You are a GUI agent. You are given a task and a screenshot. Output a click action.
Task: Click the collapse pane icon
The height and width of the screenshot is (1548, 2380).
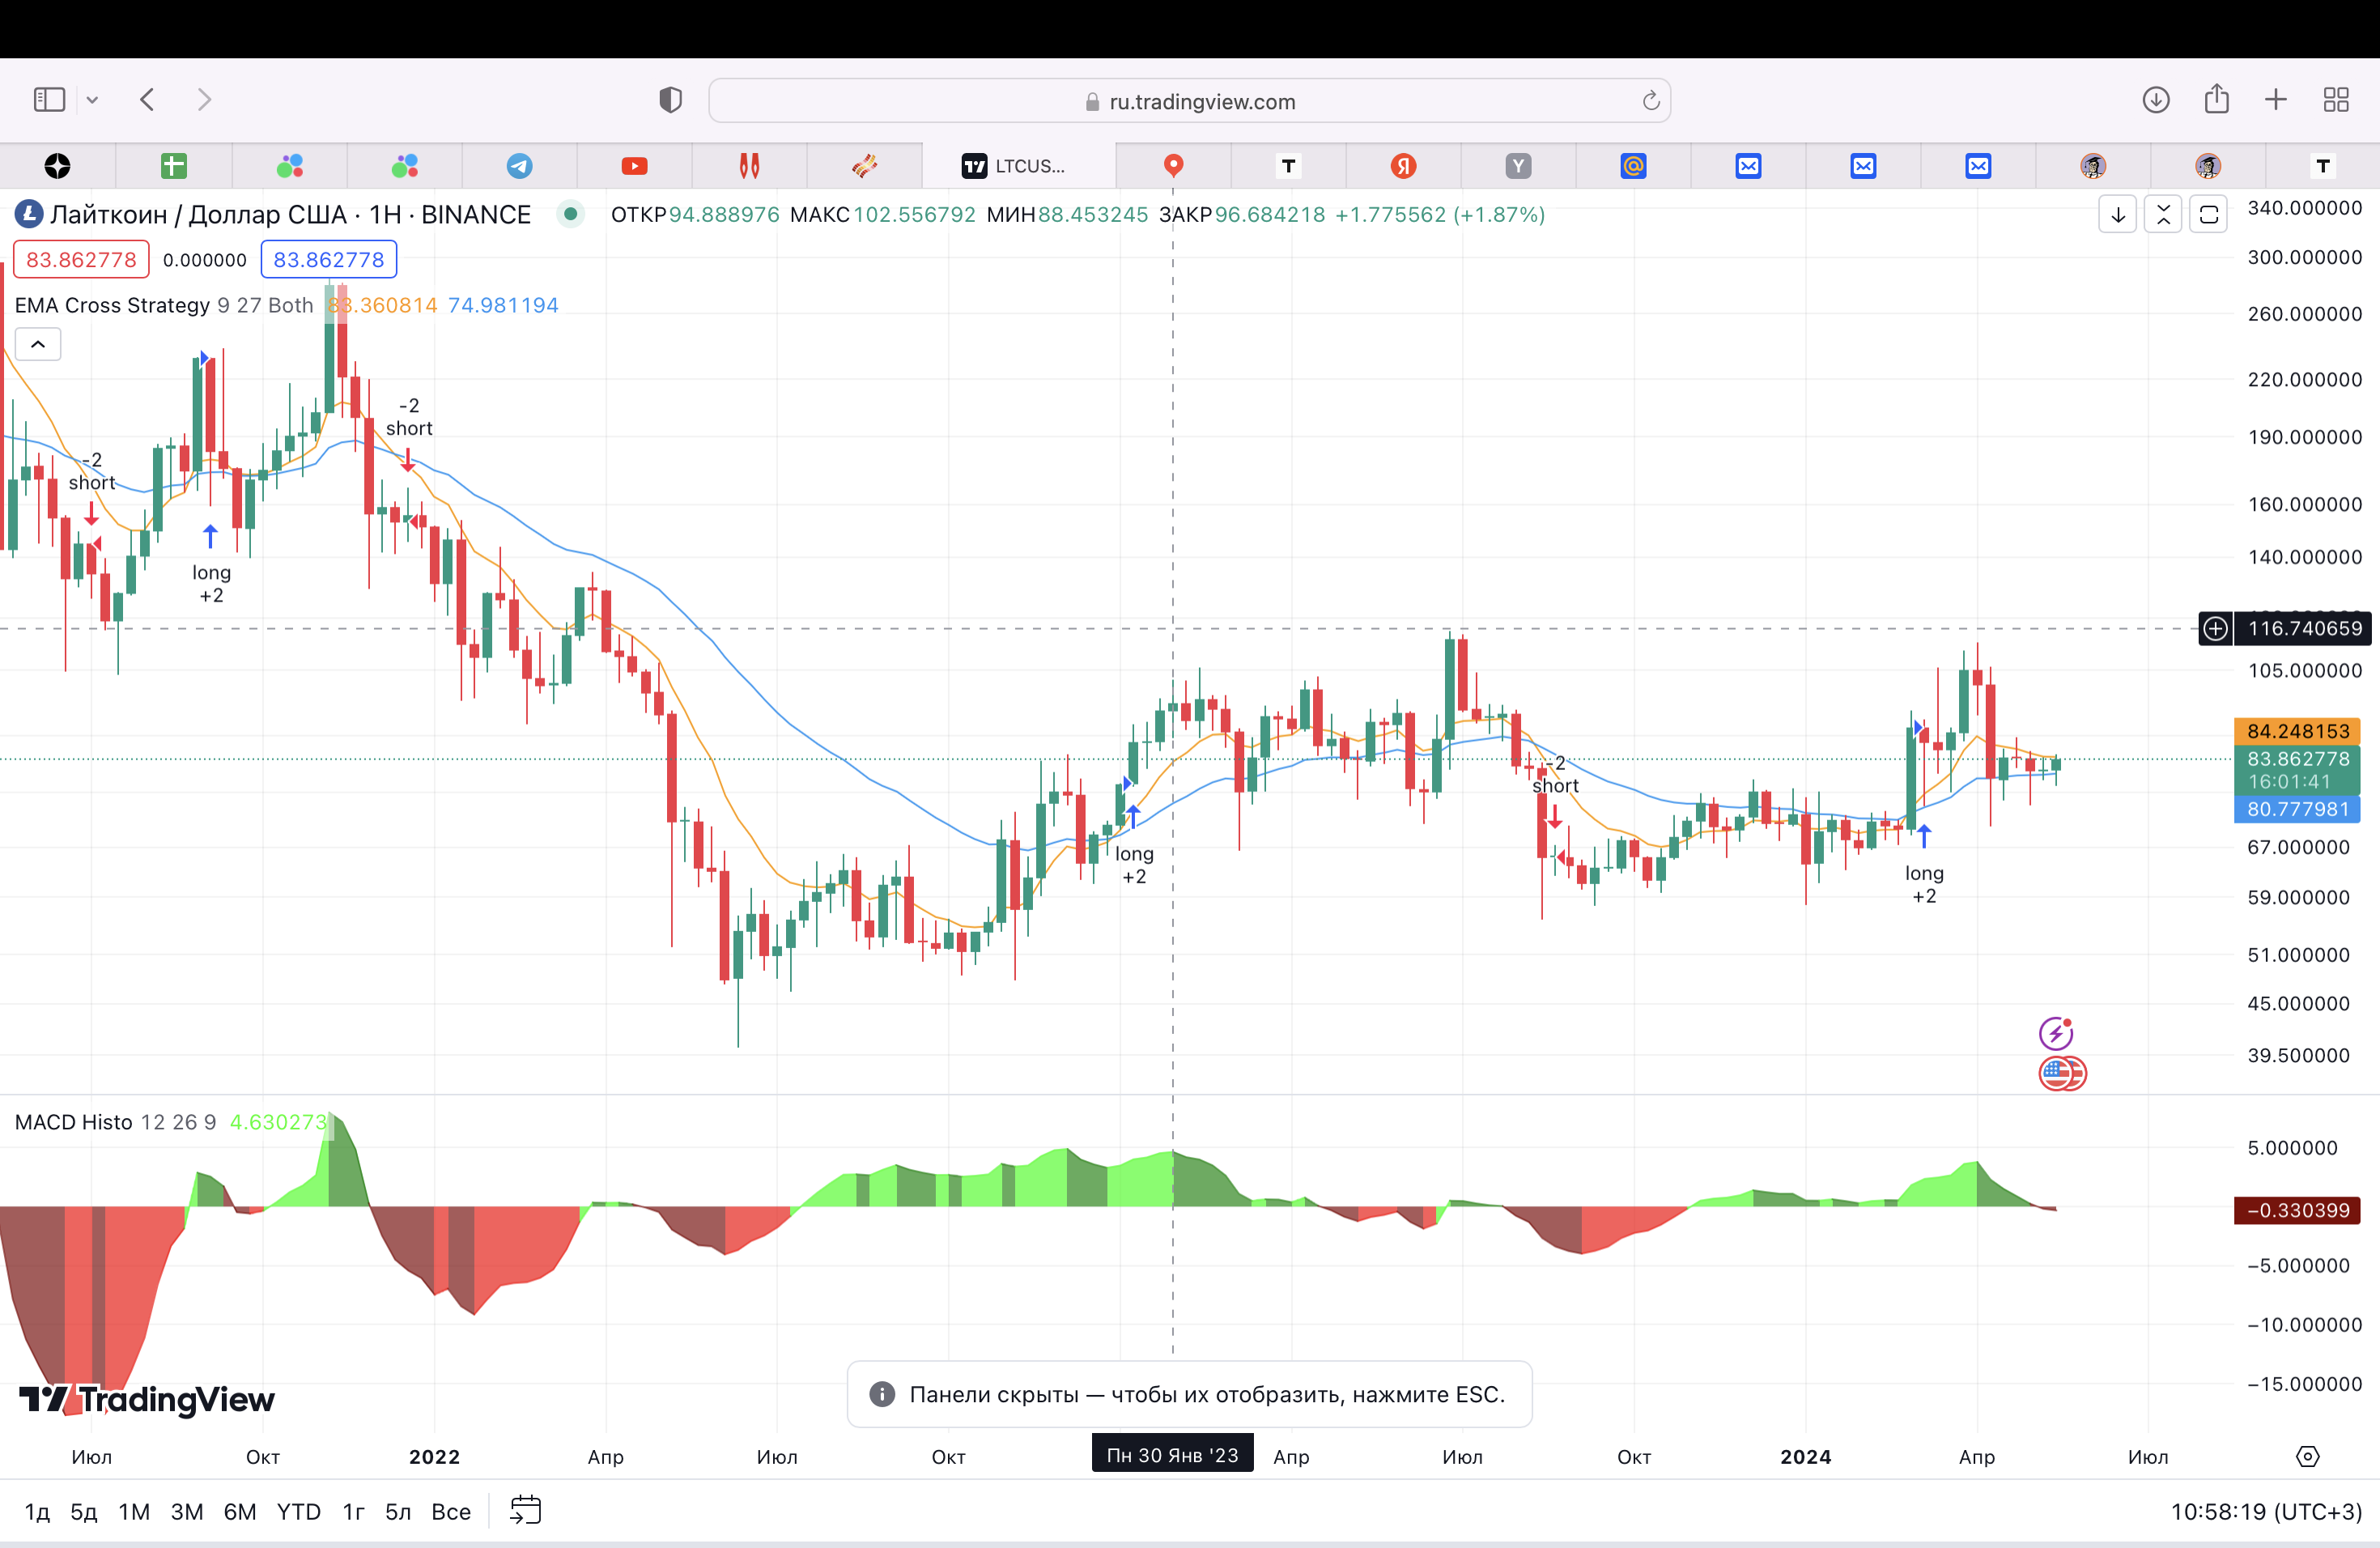(2163, 215)
